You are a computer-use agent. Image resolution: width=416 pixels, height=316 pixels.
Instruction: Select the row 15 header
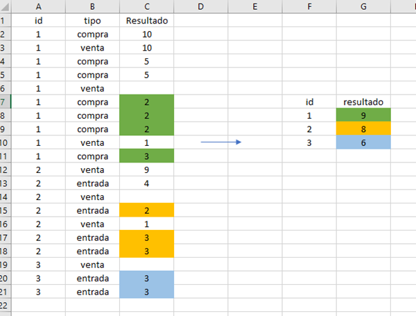coord(4,210)
